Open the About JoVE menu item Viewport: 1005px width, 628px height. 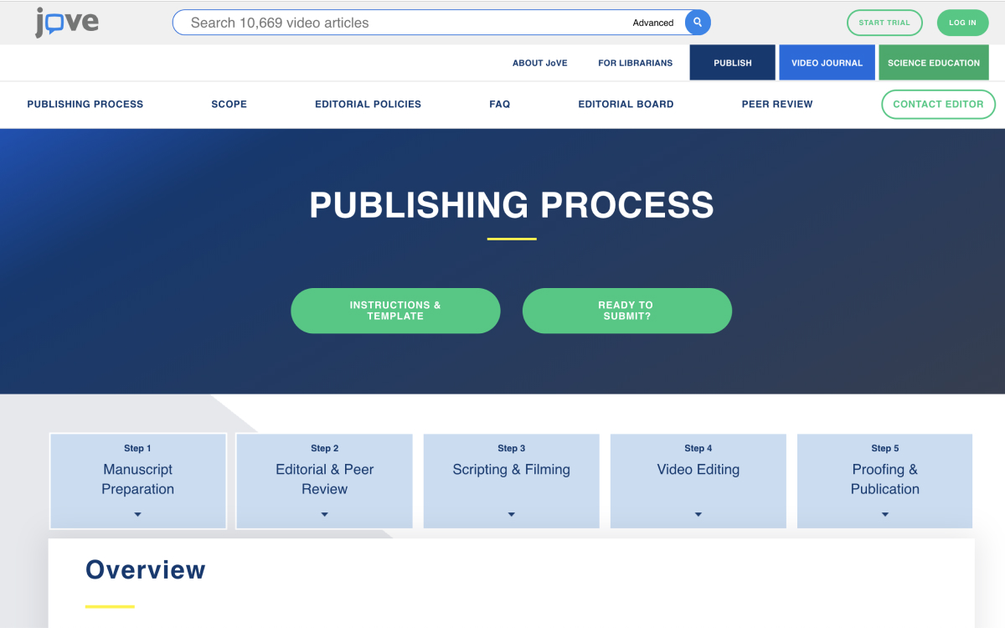(x=539, y=63)
